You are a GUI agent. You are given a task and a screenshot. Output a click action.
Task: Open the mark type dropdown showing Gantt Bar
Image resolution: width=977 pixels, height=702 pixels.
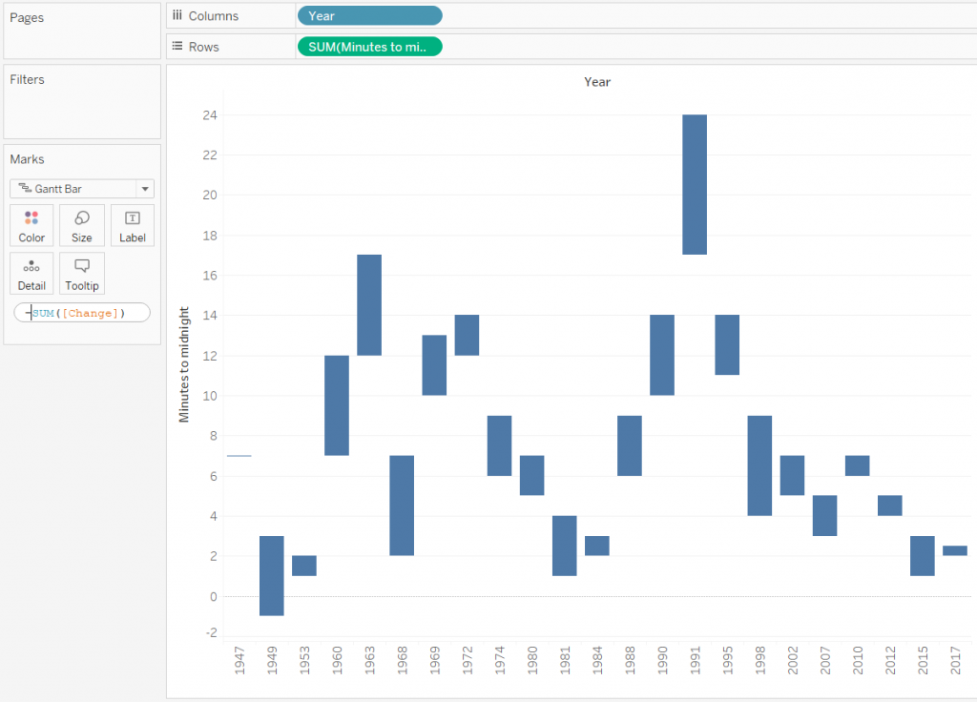(145, 188)
